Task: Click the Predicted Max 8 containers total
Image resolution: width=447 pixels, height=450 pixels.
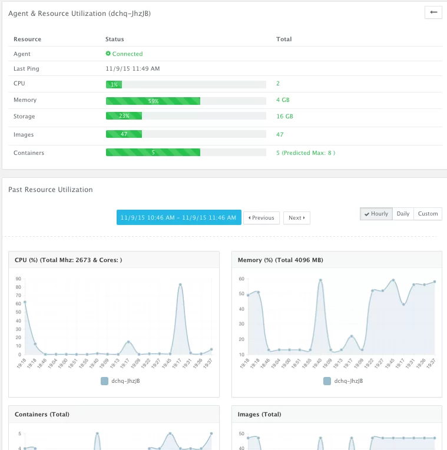Action: point(306,153)
